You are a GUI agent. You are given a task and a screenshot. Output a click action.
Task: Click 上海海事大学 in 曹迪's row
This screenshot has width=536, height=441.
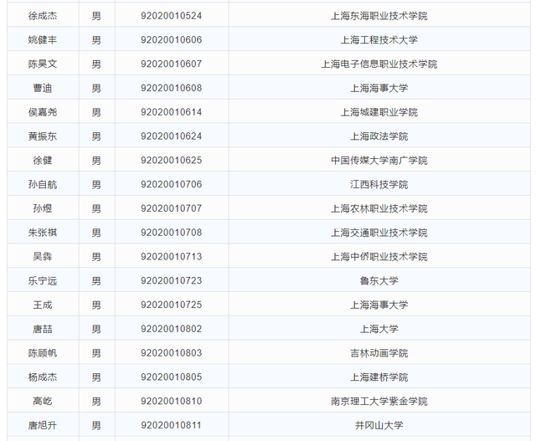coord(379,88)
